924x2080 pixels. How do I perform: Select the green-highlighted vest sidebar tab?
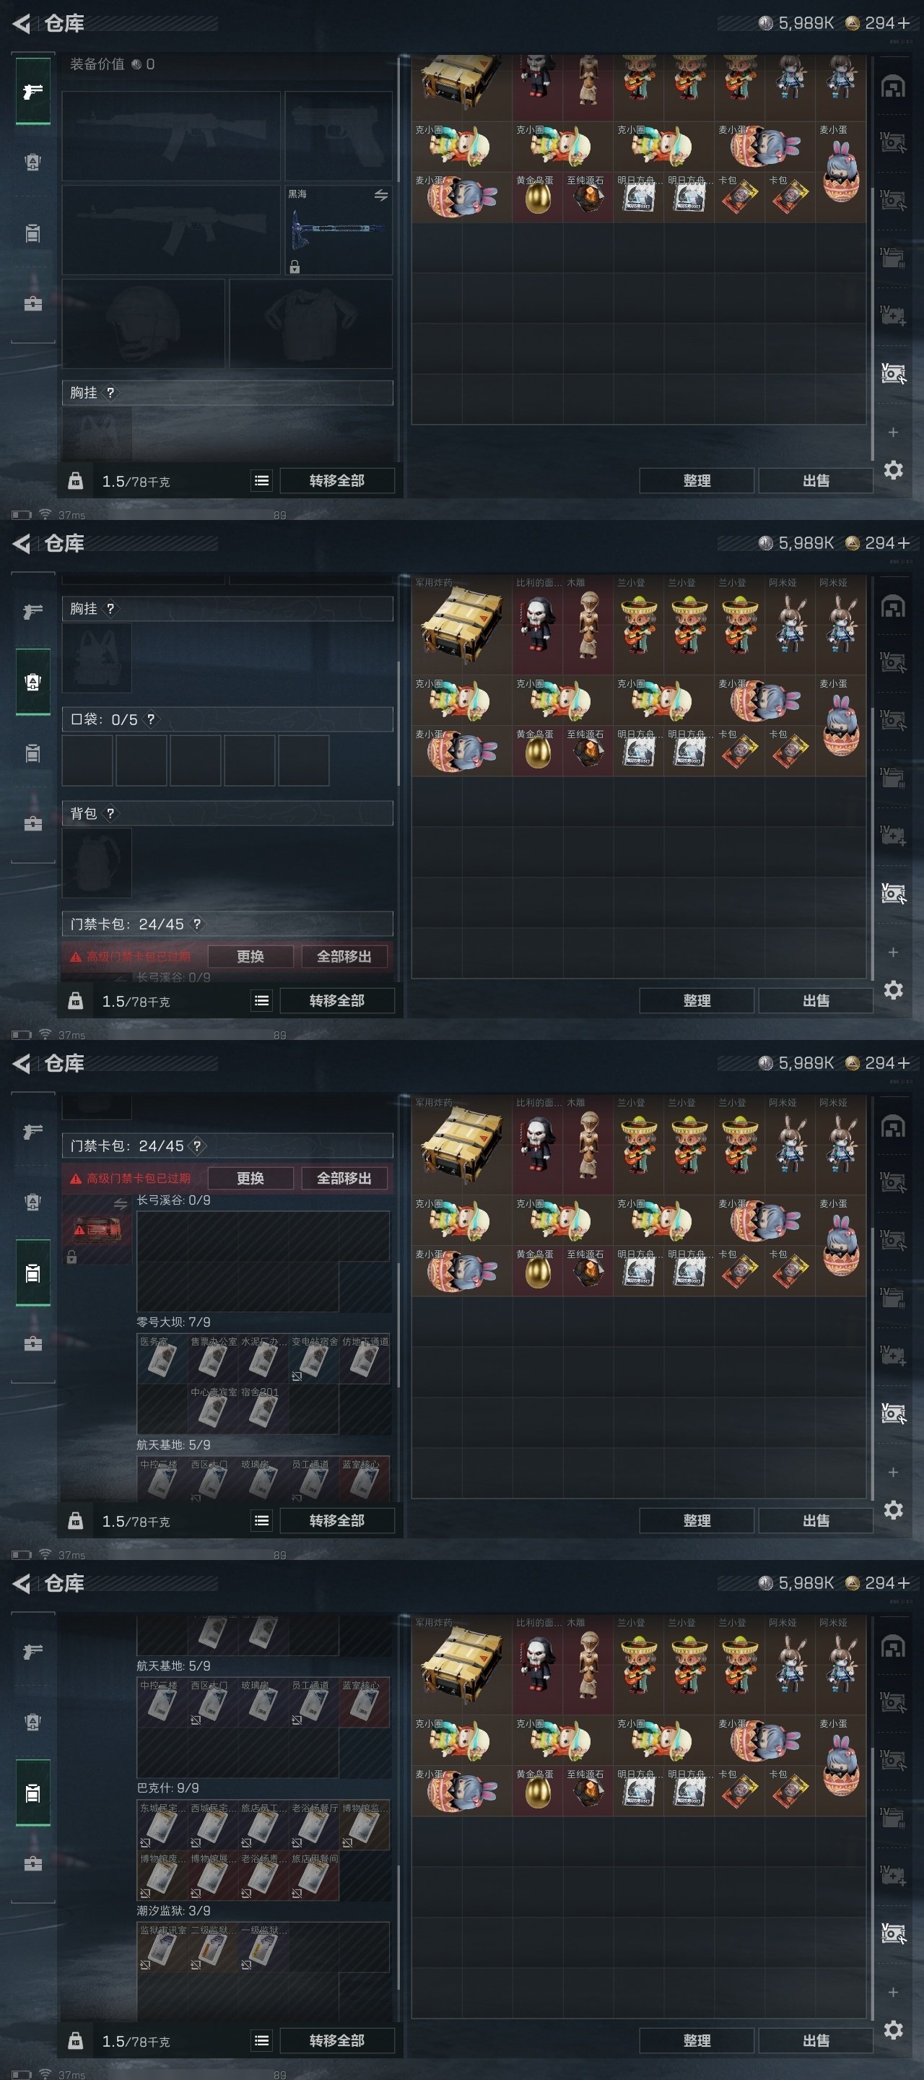[x=33, y=682]
